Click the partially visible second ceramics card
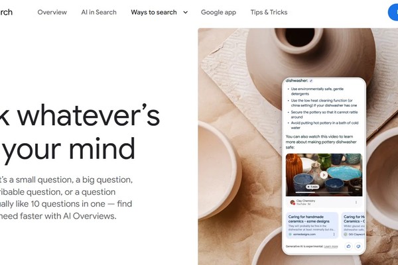The image size is (398, 265). [353, 225]
